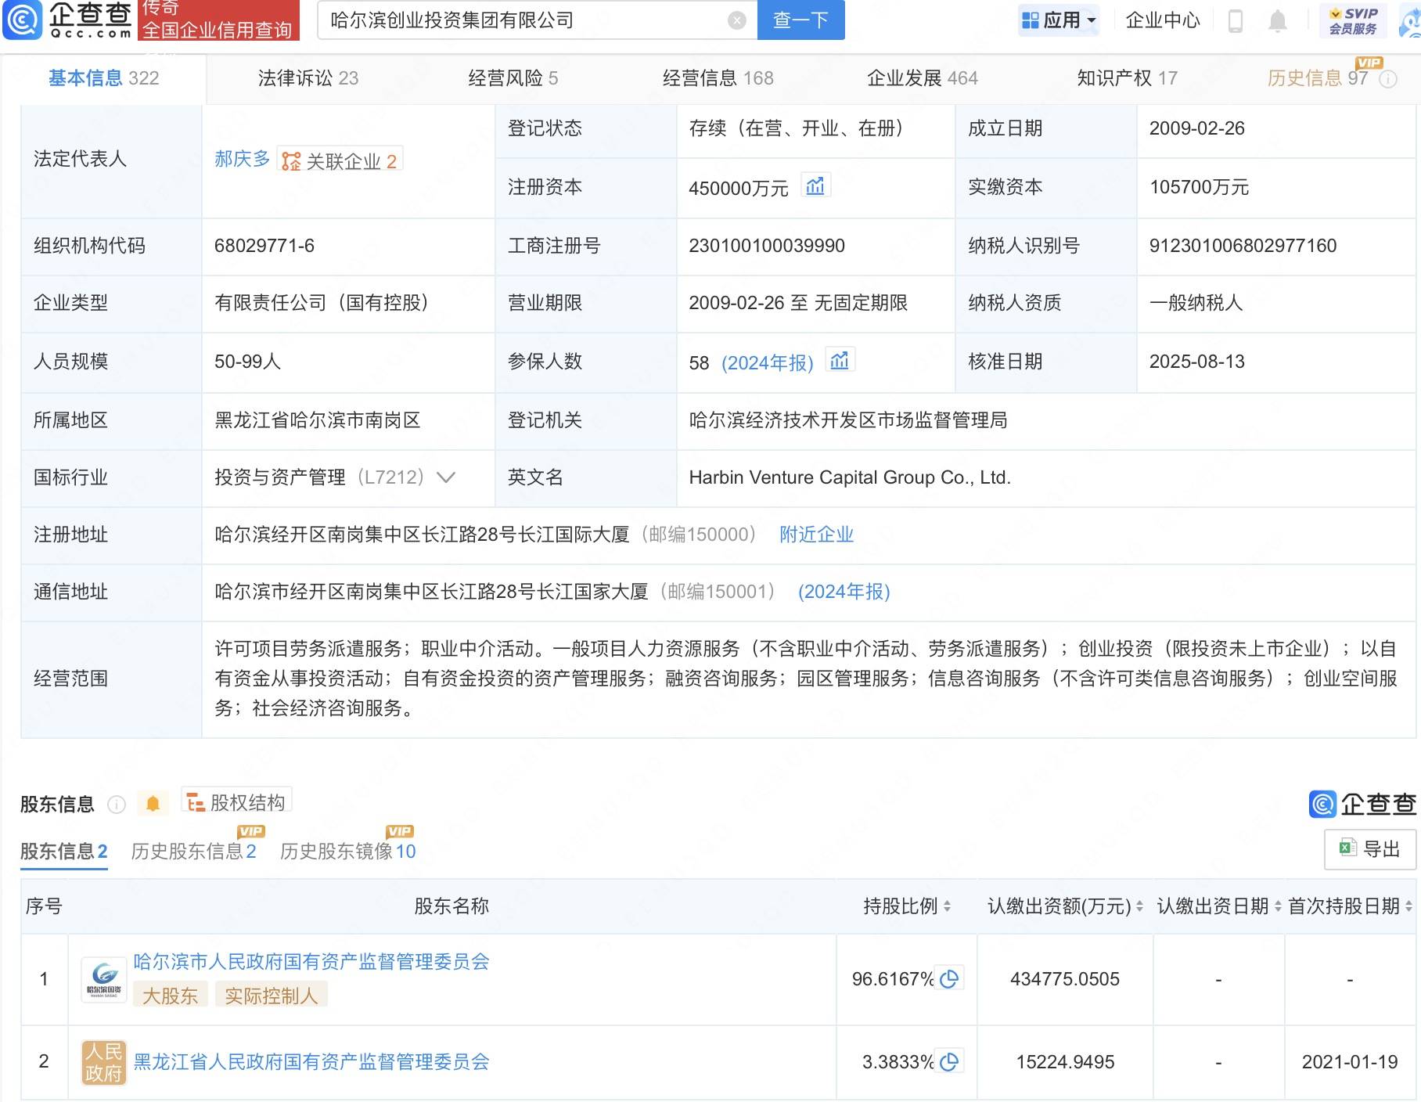The image size is (1421, 1102).
Task: Open chart icon beside registered capital 450000万元
Action: coord(815,186)
